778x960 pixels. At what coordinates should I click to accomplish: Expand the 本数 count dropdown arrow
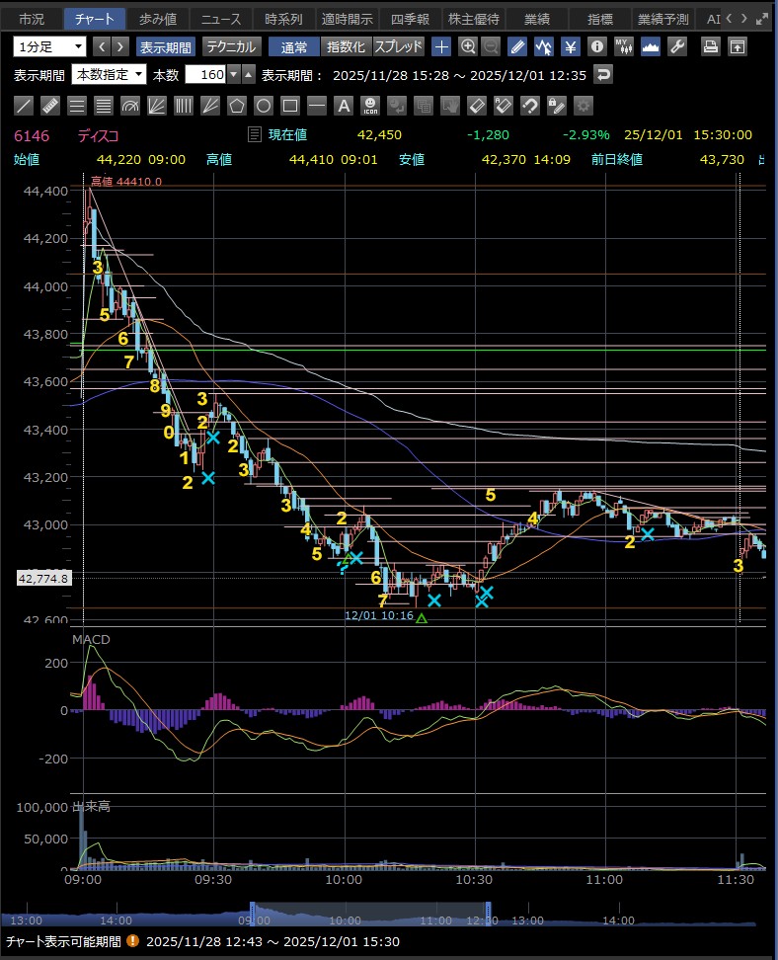[x=233, y=75]
